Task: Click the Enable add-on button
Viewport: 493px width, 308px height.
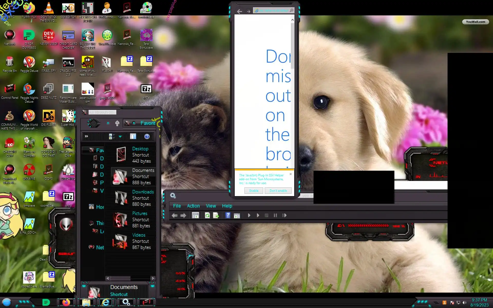Action: pos(254,191)
